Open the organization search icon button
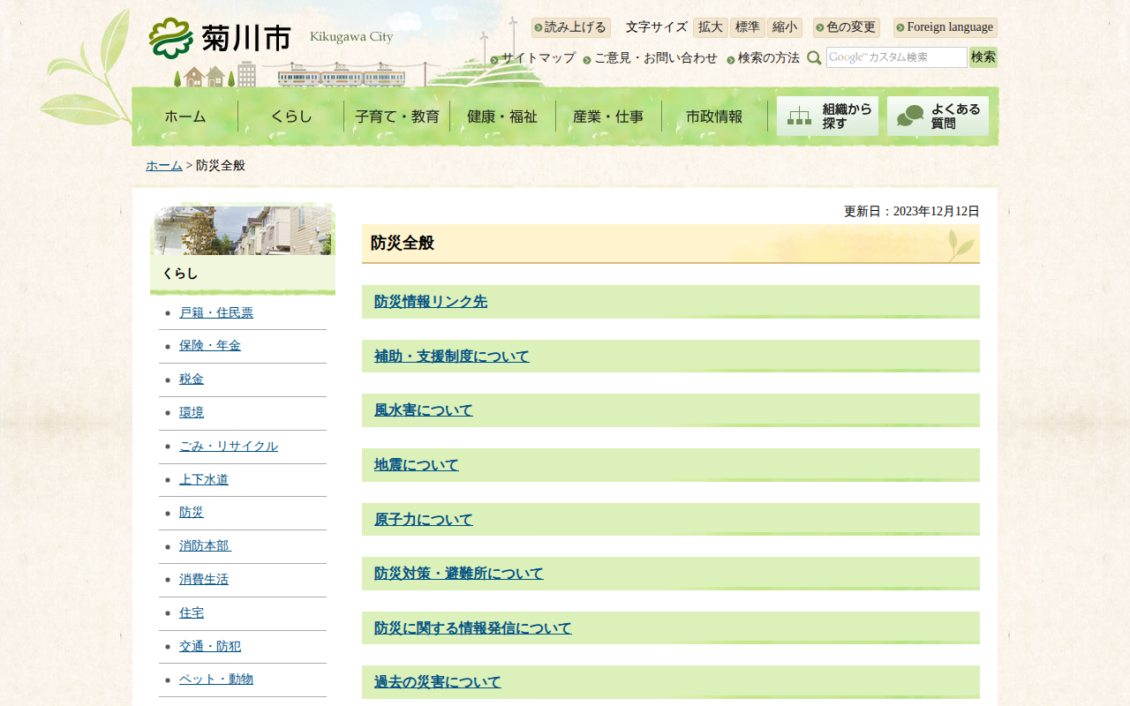Screen dimensions: 1130x706 coord(827,116)
